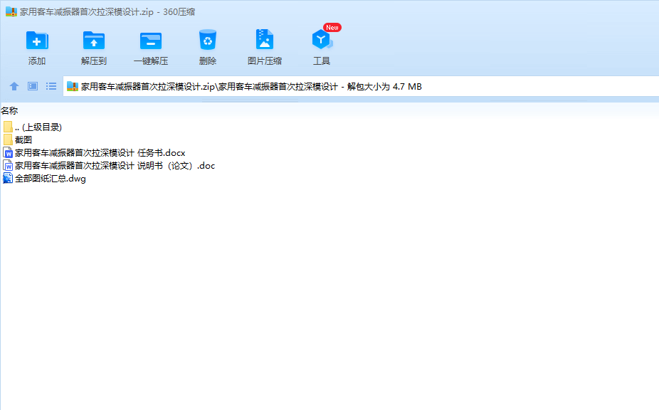
Task: Click the 360压缩 app icon in the title bar
Action: [11, 12]
